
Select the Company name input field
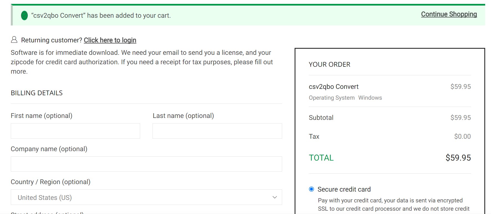[146, 164]
